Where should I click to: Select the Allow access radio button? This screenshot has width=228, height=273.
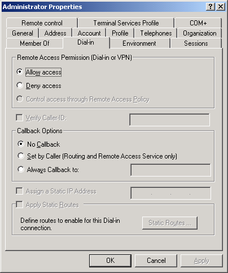pos(20,72)
